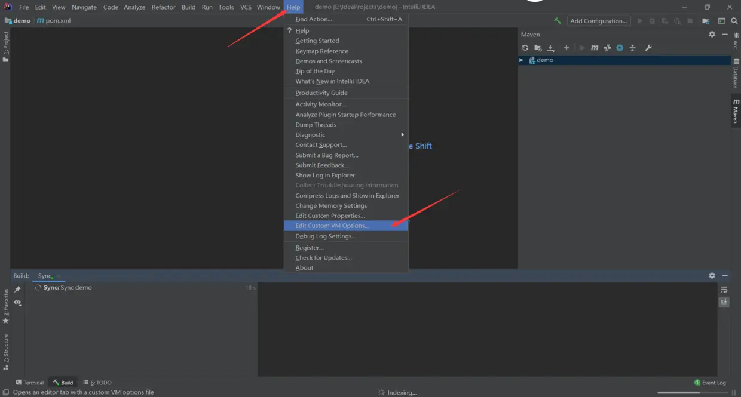Image resolution: width=741 pixels, height=397 pixels.
Task: Open the About menu entry
Action: pyautogui.click(x=346, y=268)
